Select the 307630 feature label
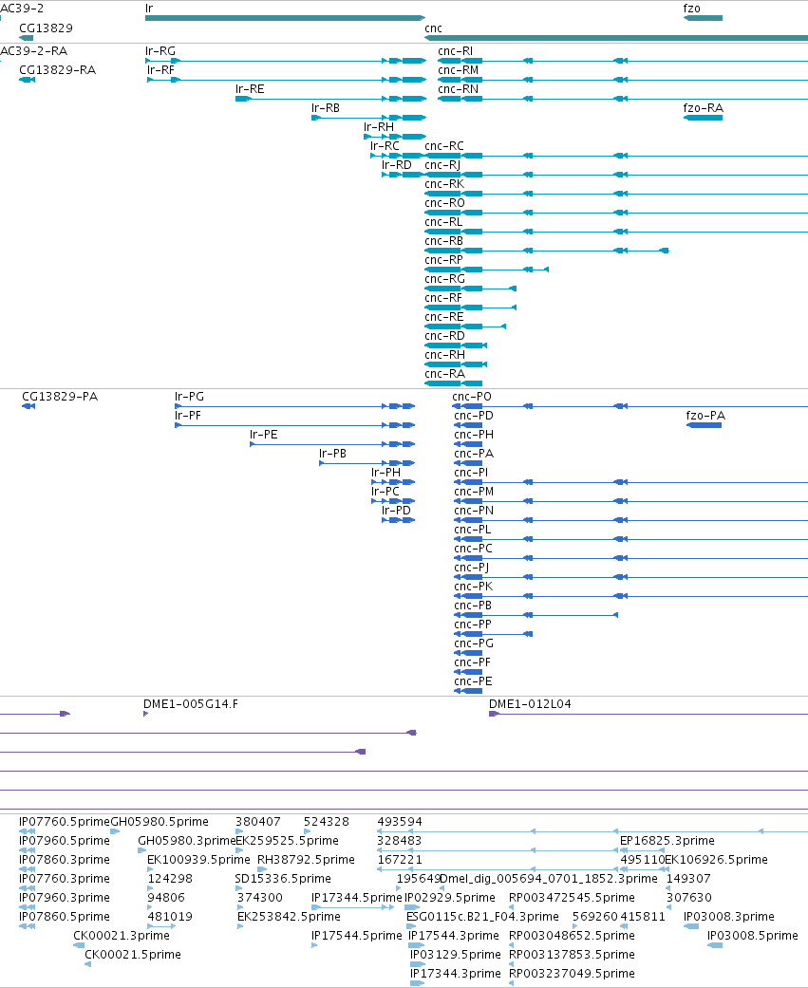 (x=689, y=897)
